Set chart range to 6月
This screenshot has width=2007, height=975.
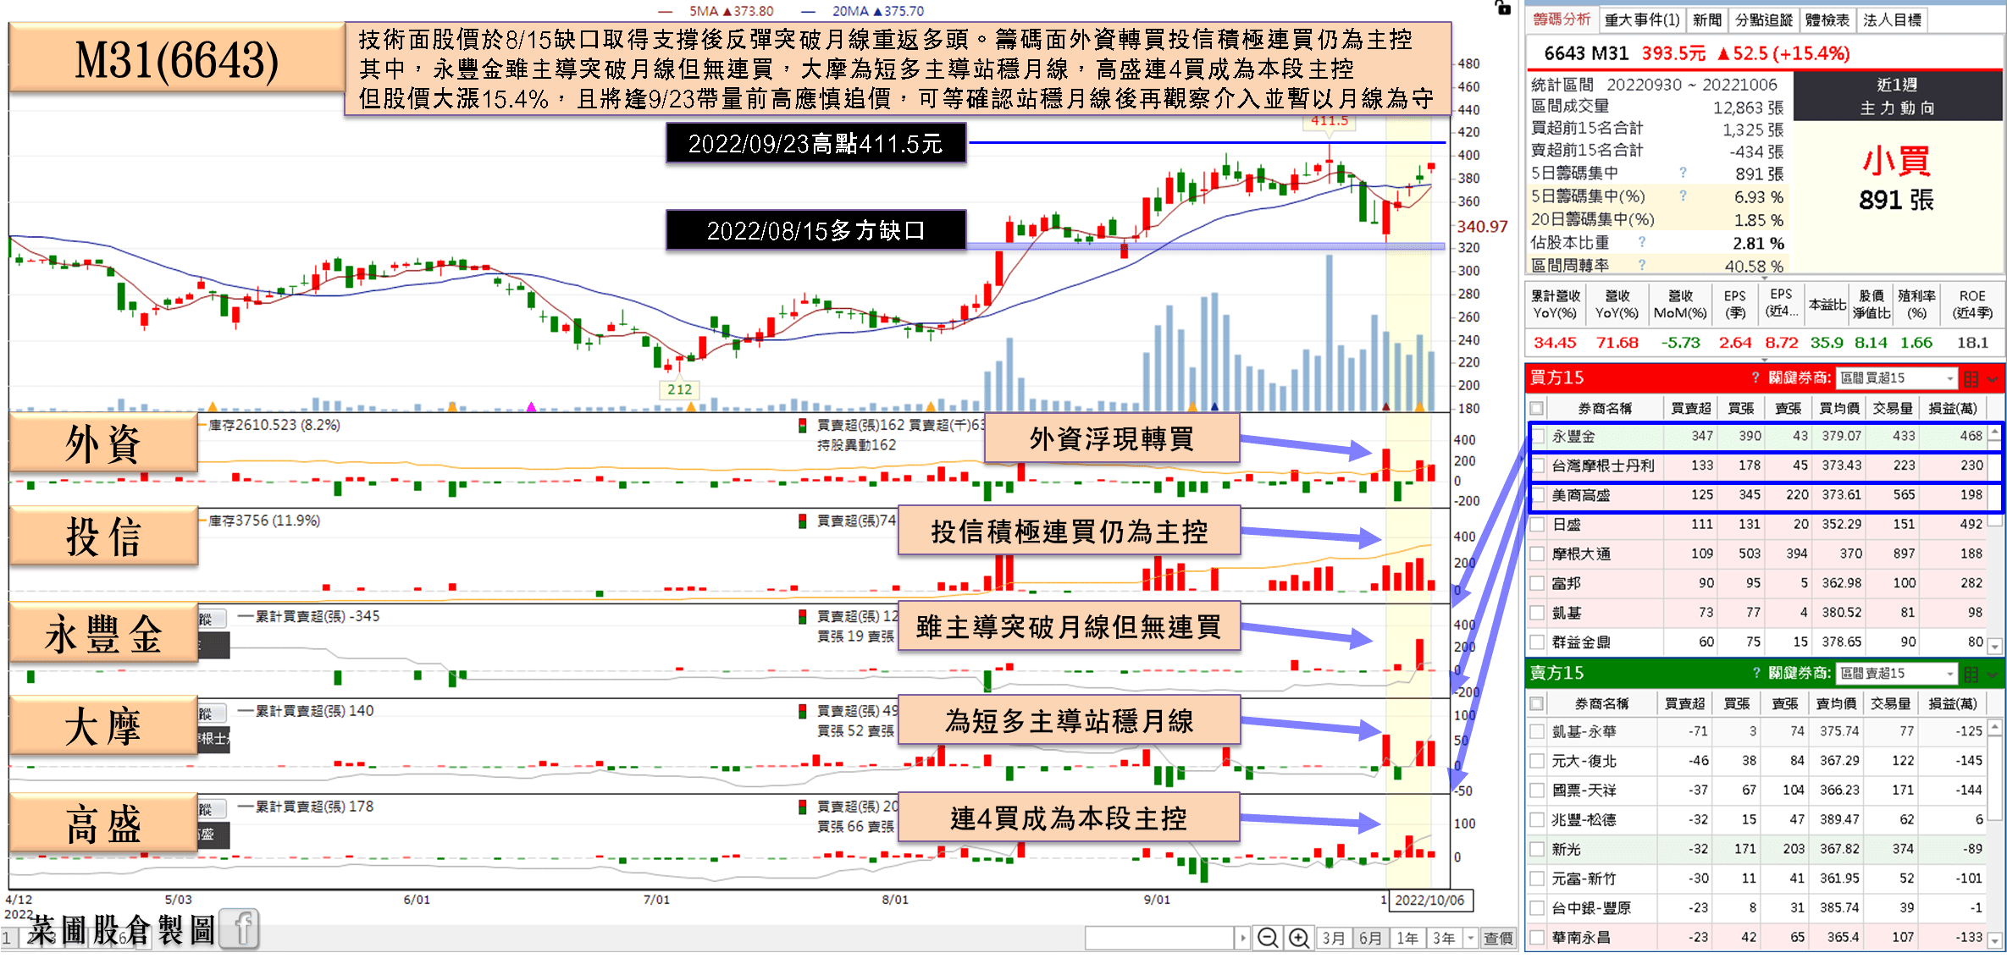1370,938
